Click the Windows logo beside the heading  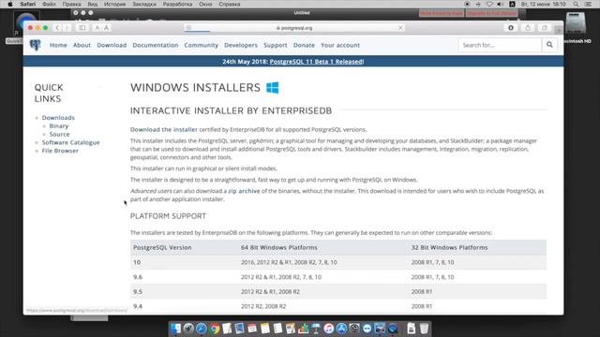273,87
